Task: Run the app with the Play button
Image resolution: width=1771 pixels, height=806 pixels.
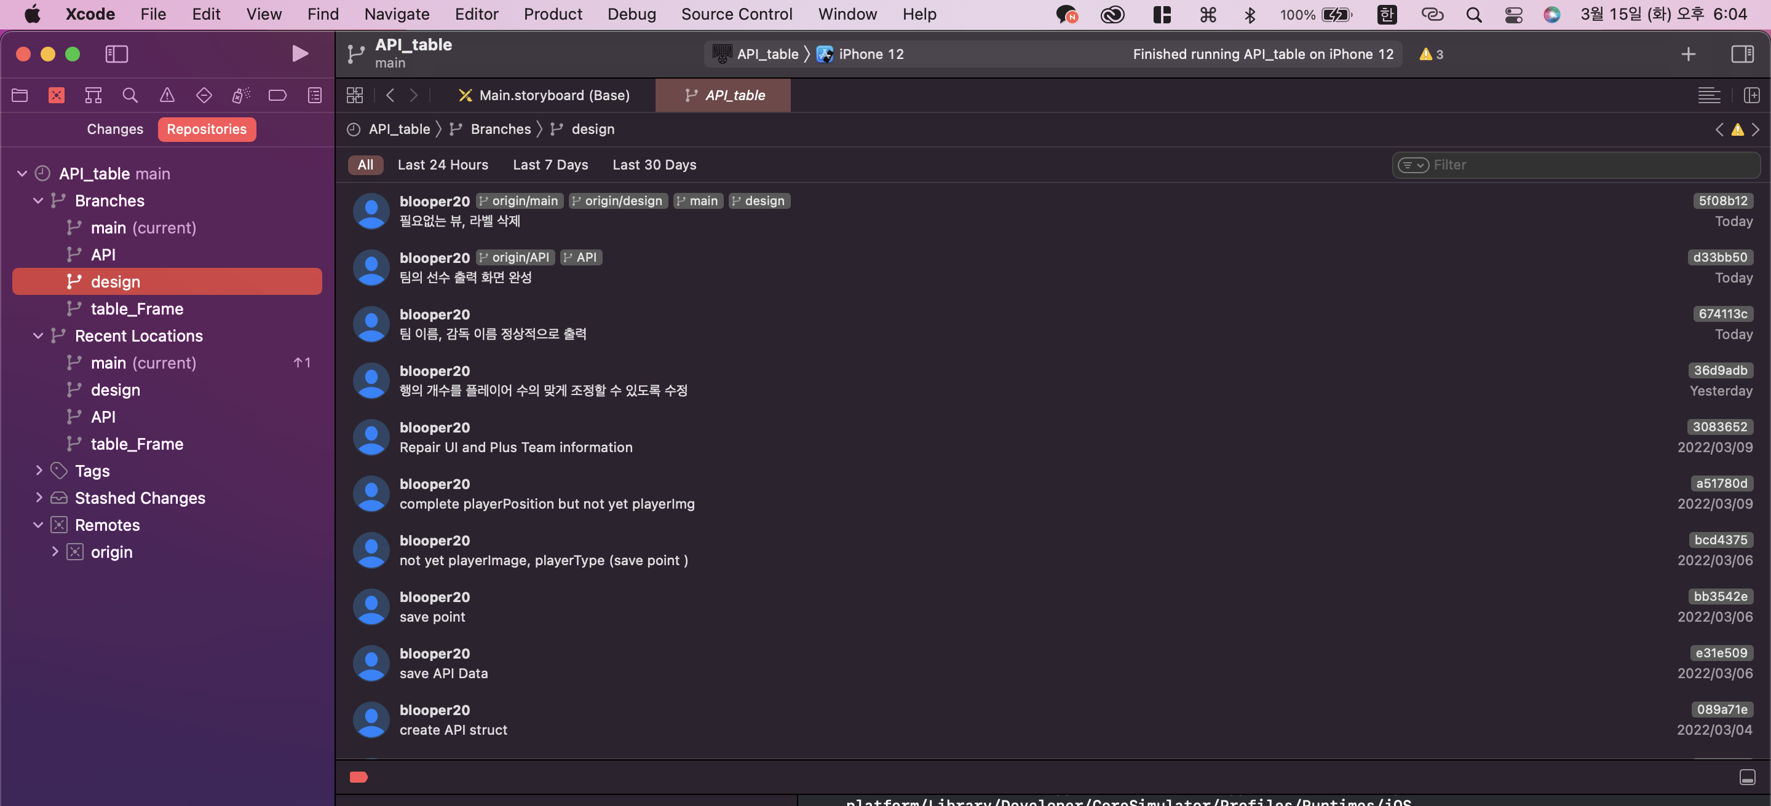Action: click(299, 53)
